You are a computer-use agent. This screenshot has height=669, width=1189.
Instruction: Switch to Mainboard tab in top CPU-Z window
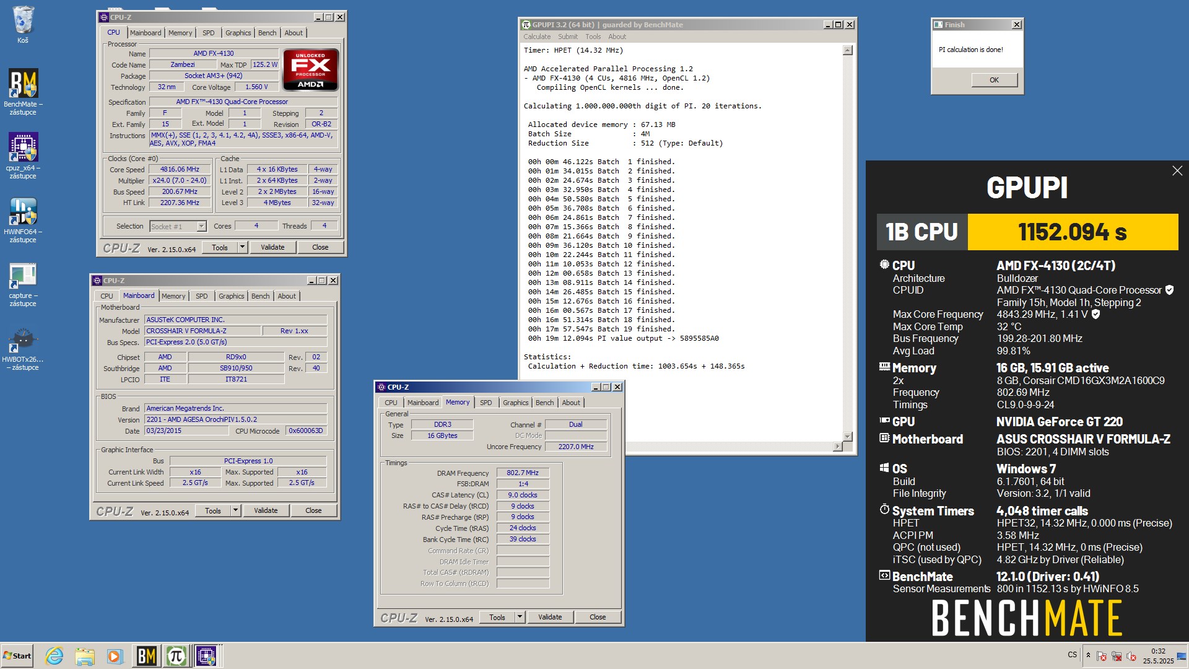point(146,33)
